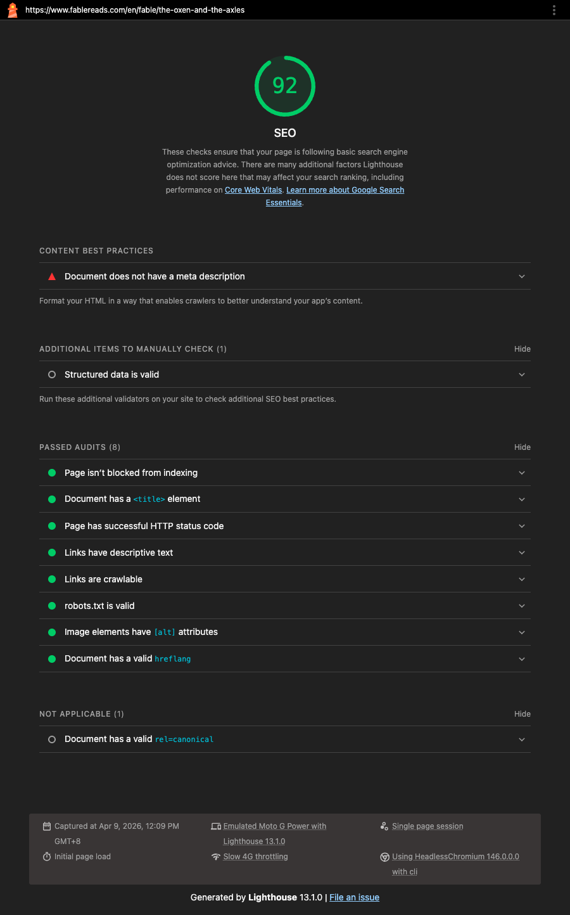Click the calendar icon beside capture time
Image resolution: width=570 pixels, height=915 pixels.
(47, 826)
